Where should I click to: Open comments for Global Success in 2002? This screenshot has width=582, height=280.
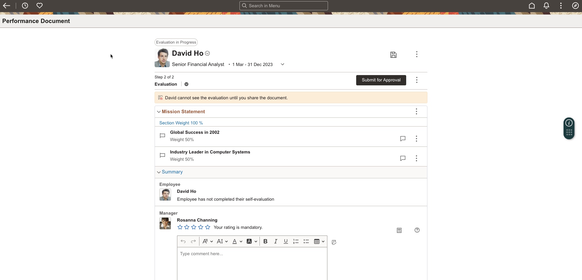tap(403, 139)
